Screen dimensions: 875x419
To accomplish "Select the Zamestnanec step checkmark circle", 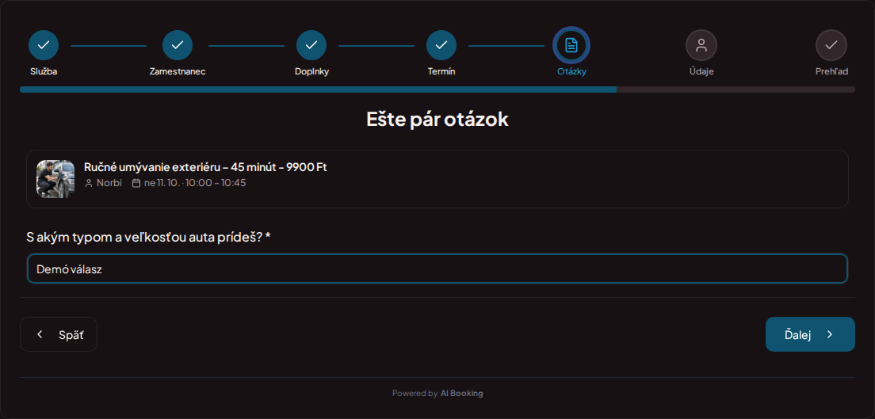I will coord(178,45).
